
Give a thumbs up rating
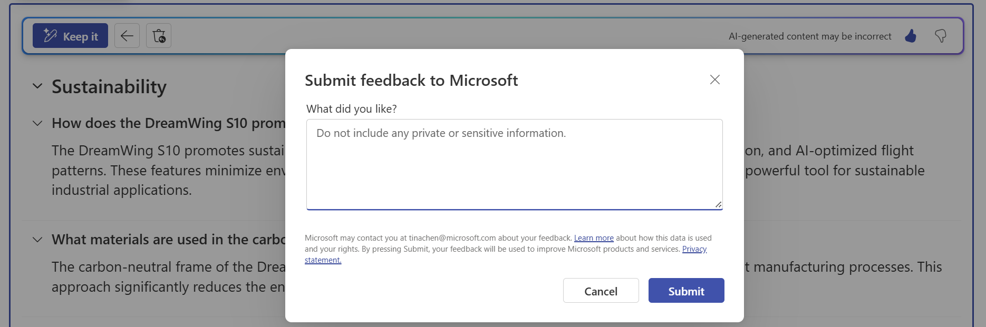[x=911, y=36]
